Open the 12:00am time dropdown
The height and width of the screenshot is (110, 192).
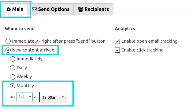(x=53, y=97)
